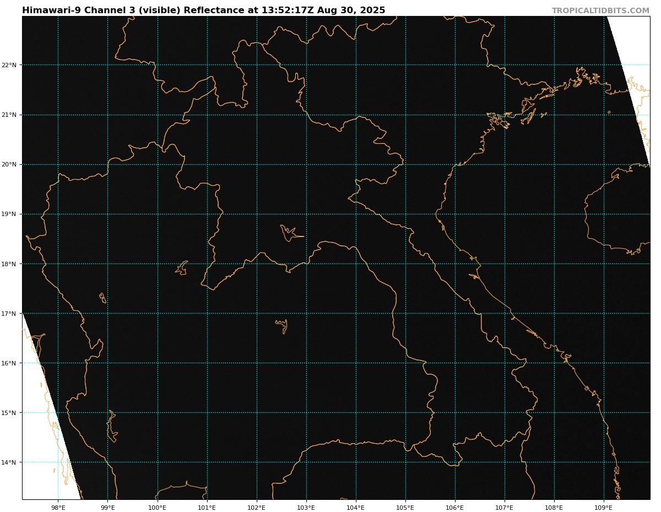Click the 18°N latitude axis label
Viewport: 661px width, 512px height.
click(9, 264)
